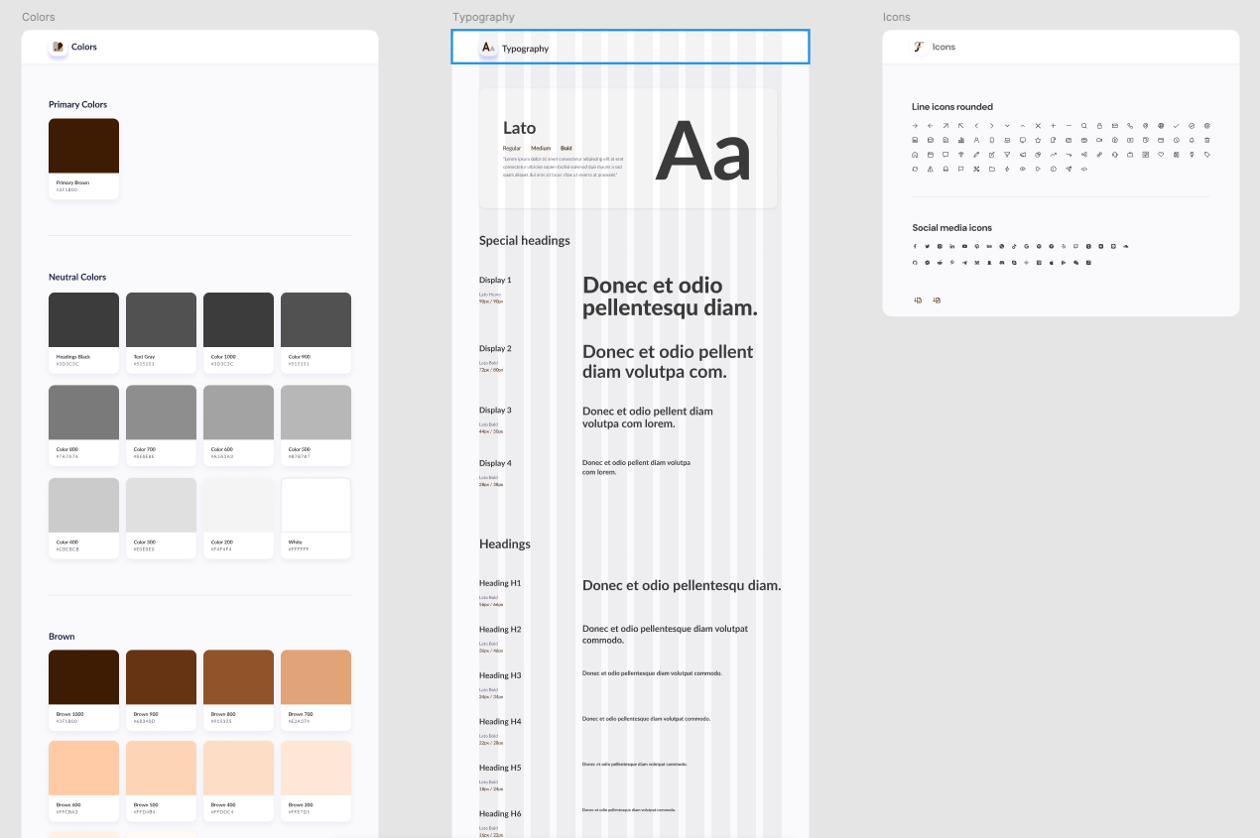
Task: Click the Colors frame title above the canvas frame
Action: [39, 17]
